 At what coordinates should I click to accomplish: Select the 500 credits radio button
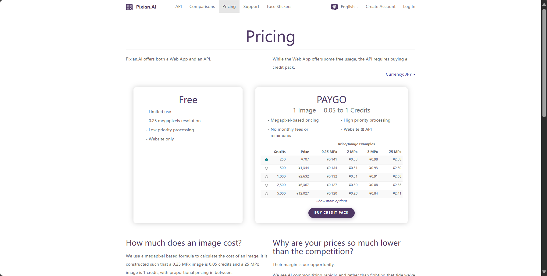point(266,168)
